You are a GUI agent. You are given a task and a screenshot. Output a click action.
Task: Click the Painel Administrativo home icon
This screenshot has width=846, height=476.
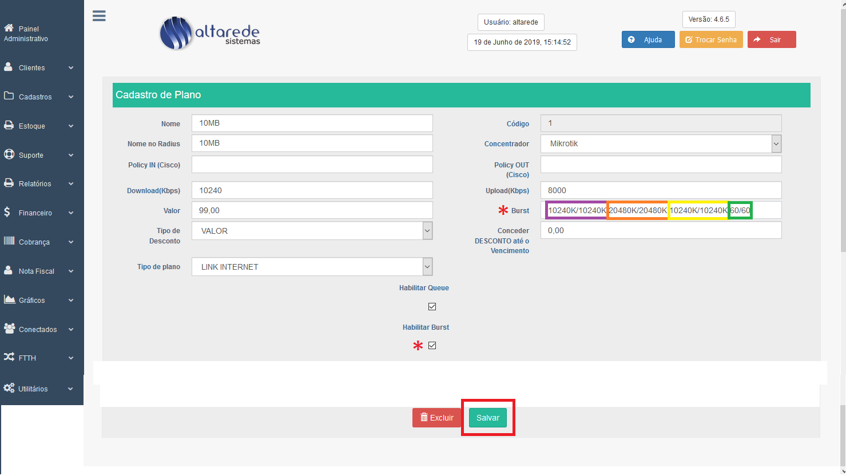9,28
